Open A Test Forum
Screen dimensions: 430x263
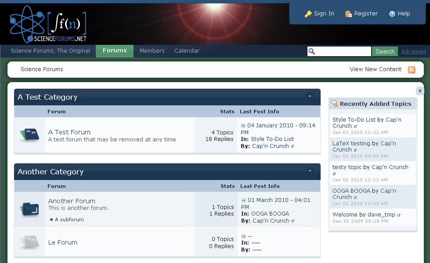(69, 132)
